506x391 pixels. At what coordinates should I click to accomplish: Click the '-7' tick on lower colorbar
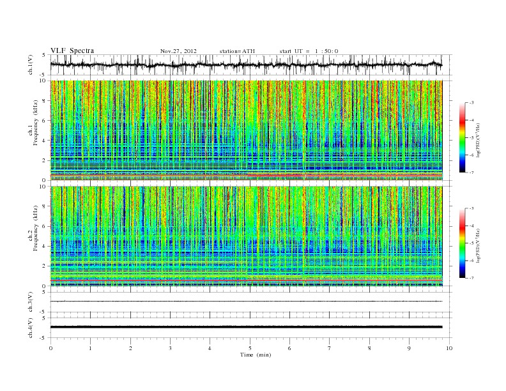point(471,278)
